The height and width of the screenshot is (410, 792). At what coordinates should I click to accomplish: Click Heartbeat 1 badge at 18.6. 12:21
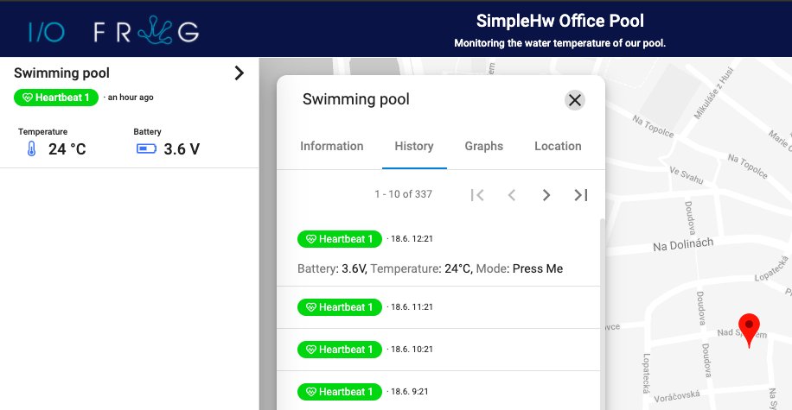pyautogui.click(x=340, y=239)
